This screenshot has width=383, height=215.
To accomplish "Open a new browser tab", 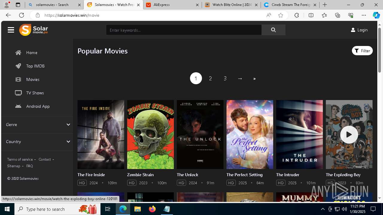I will [x=325, y=5].
